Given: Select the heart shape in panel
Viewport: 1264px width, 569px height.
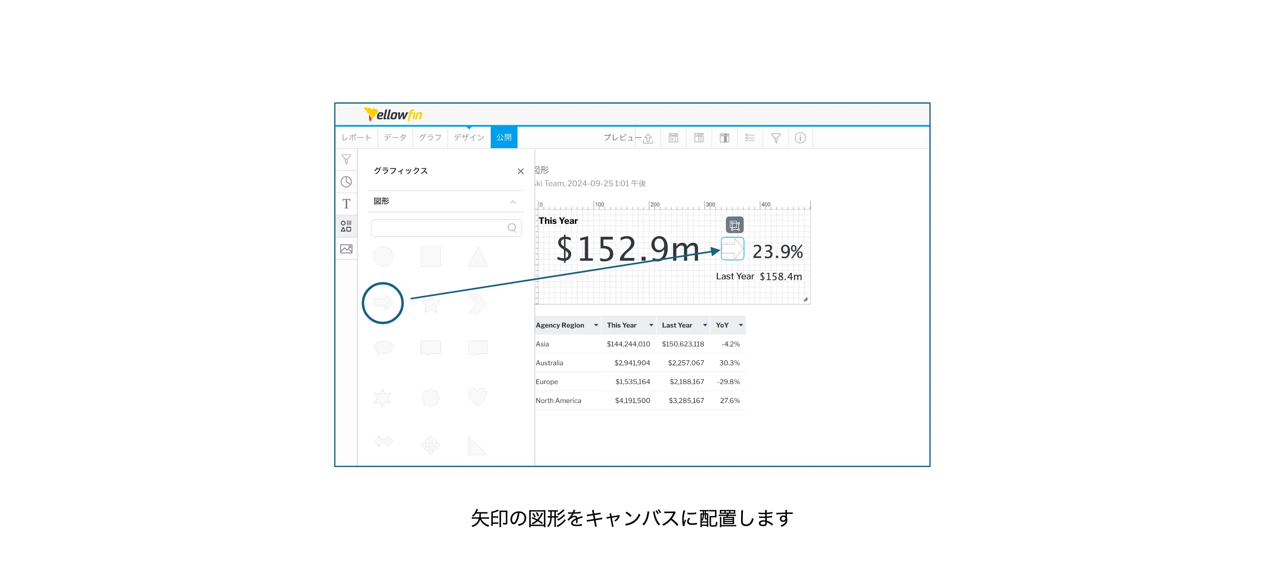Looking at the screenshot, I should (x=477, y=396).
